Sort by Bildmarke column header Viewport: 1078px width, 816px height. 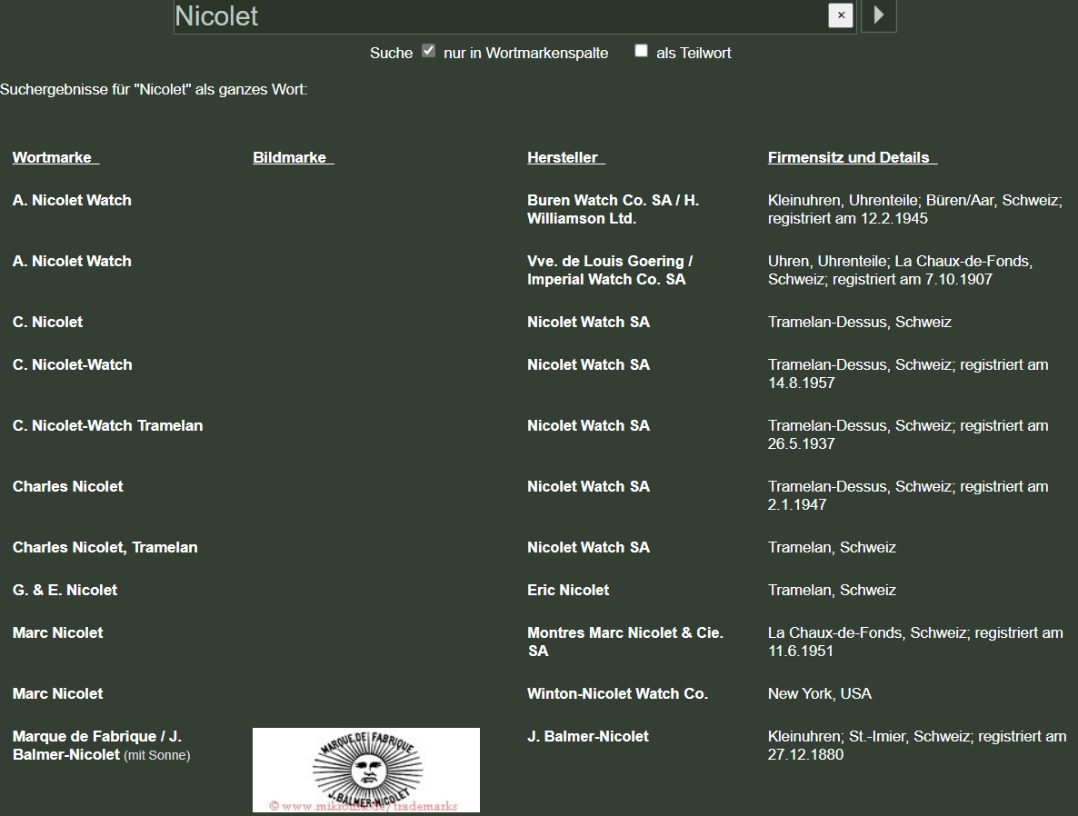click(294, 157)
